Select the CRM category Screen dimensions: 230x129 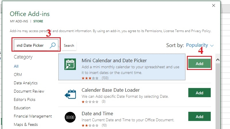tap(18, 75)
